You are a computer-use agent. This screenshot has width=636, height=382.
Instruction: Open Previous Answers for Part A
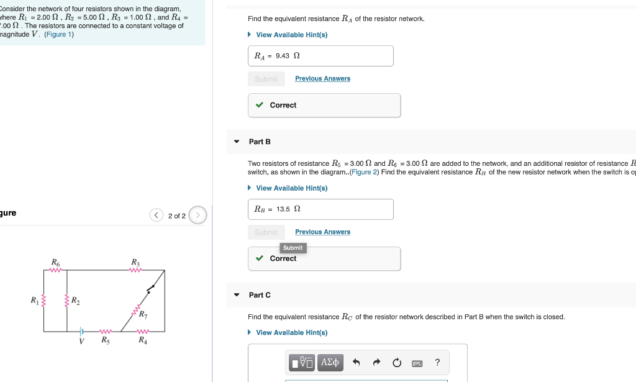[322, 78]
